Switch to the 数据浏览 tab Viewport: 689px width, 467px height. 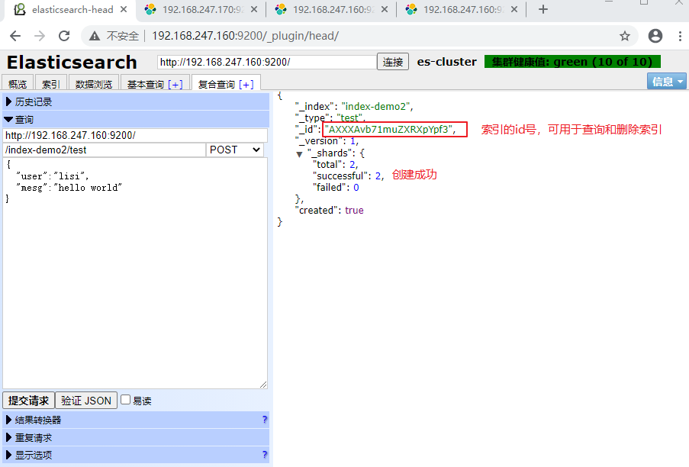tap(94, 84)
